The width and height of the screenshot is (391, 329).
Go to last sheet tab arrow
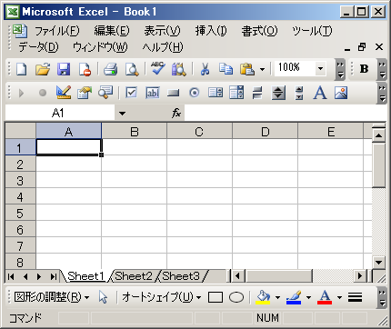[x=54, y=276]
